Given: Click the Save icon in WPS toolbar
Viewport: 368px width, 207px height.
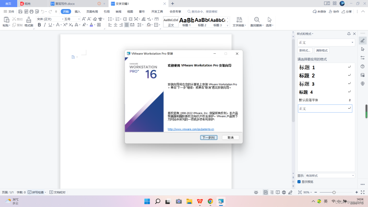Looking at the screenshot, I should click(20, 12).
